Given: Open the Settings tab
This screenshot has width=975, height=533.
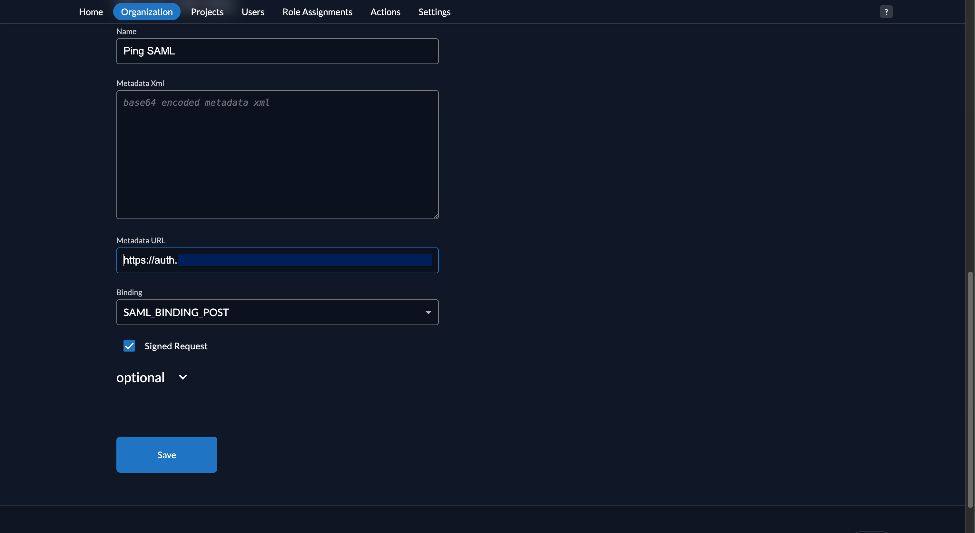Looking at the screenshot, I should [435, 12].
